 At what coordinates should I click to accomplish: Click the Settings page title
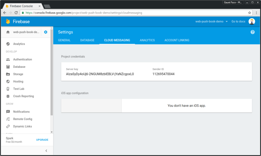pos(66,32)
